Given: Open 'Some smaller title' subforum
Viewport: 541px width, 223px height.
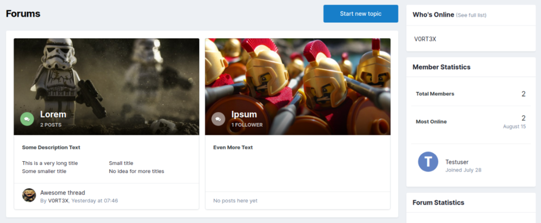Looking at the screenshot, I should (44, 171).
